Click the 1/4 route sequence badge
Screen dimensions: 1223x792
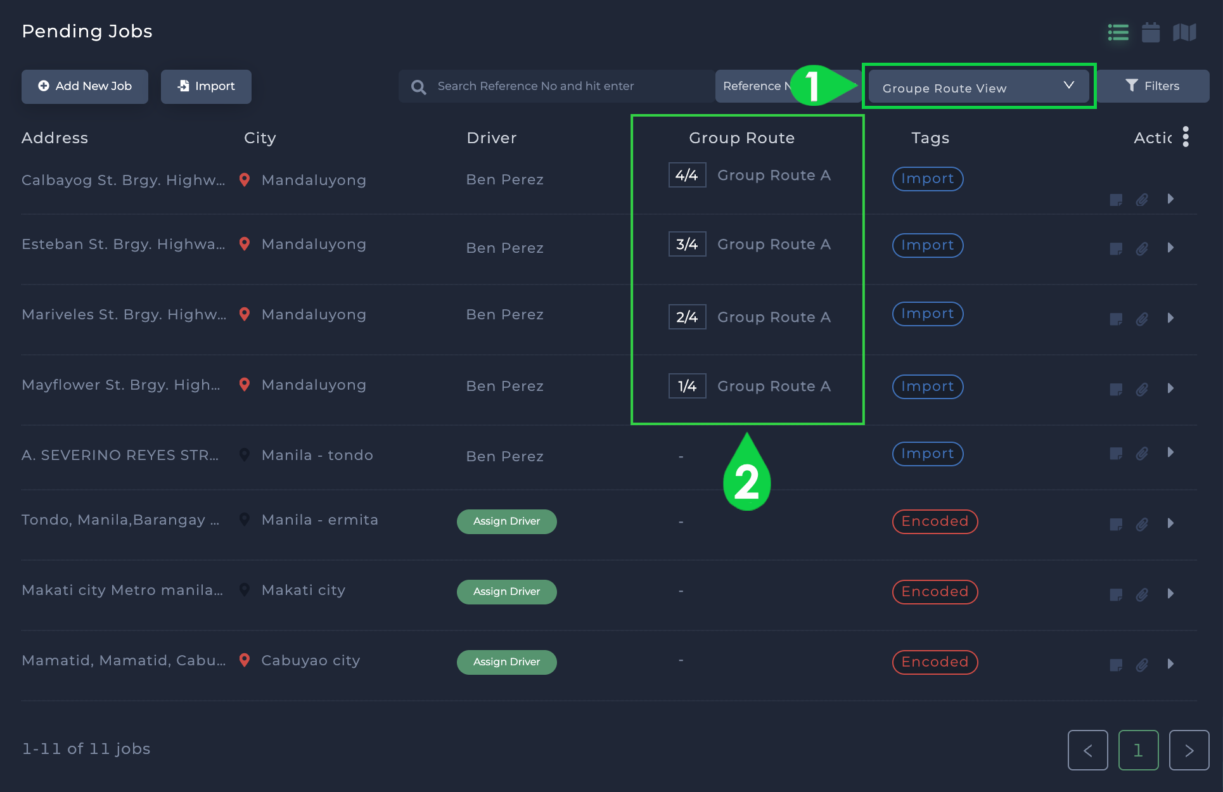[x=688, y=386]
